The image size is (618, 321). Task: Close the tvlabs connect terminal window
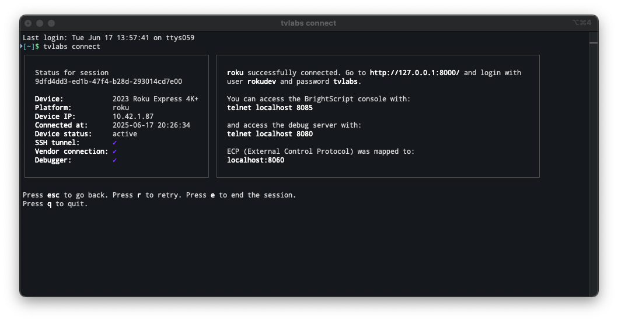[28, 23]
